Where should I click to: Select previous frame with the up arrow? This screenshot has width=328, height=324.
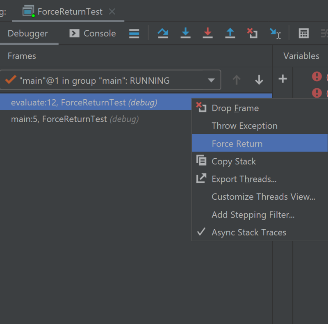pos(237,80)
